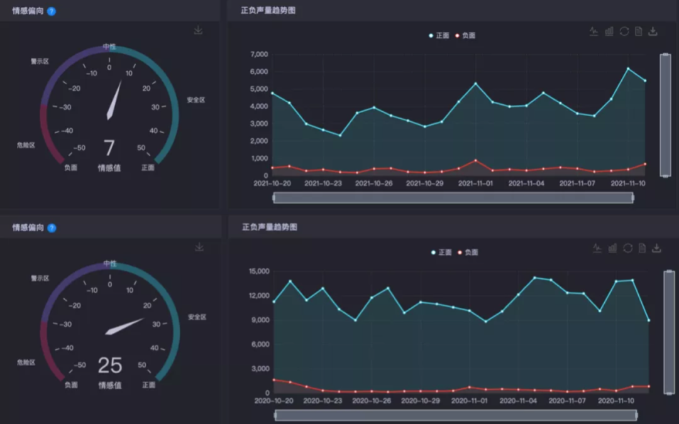679x424 pixels.
Task: Download the bottom sentiment gauge image
Action: click(199, 247)
